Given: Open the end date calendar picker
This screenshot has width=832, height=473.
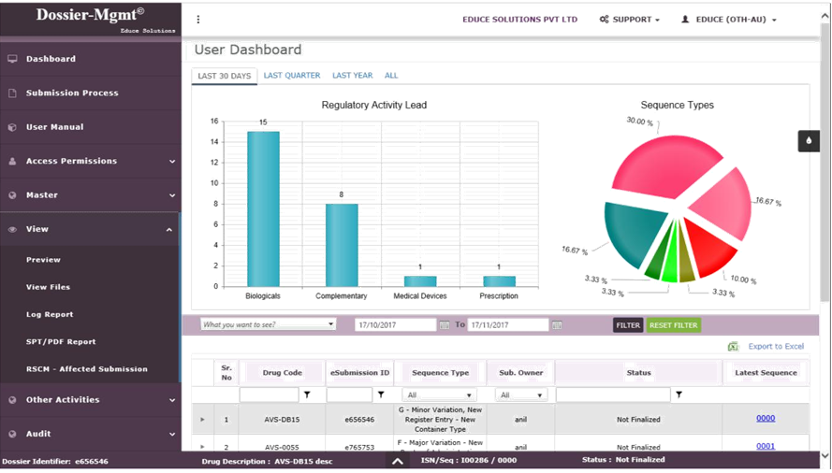Looking at the screenshot, I should point(557,325).
